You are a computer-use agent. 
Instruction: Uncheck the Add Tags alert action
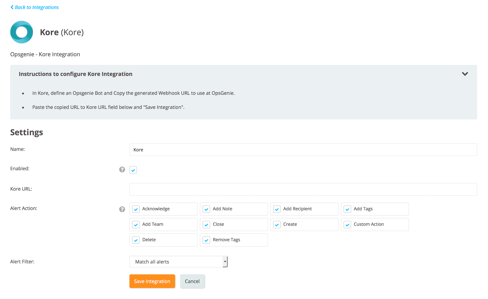[x=347, y=209]
